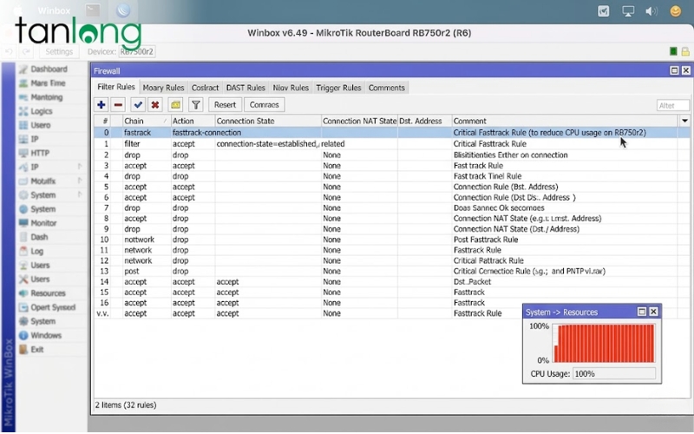Select Resources in the sidebar
Image resolution: width=694 pixels, height=434 pixels.
[x=48, y=293]
